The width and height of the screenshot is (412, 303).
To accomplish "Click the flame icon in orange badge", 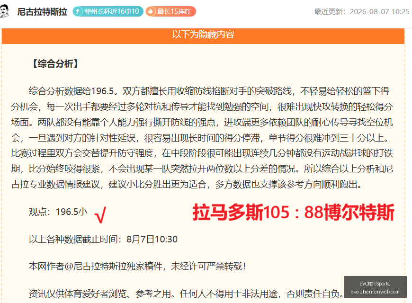I will 151,11.
